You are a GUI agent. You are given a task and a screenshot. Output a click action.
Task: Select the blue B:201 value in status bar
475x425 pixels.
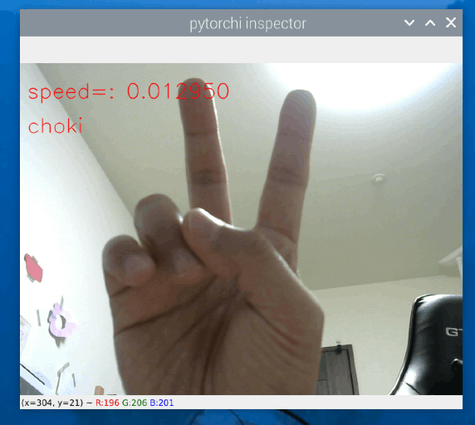click(x=162, y=403)
